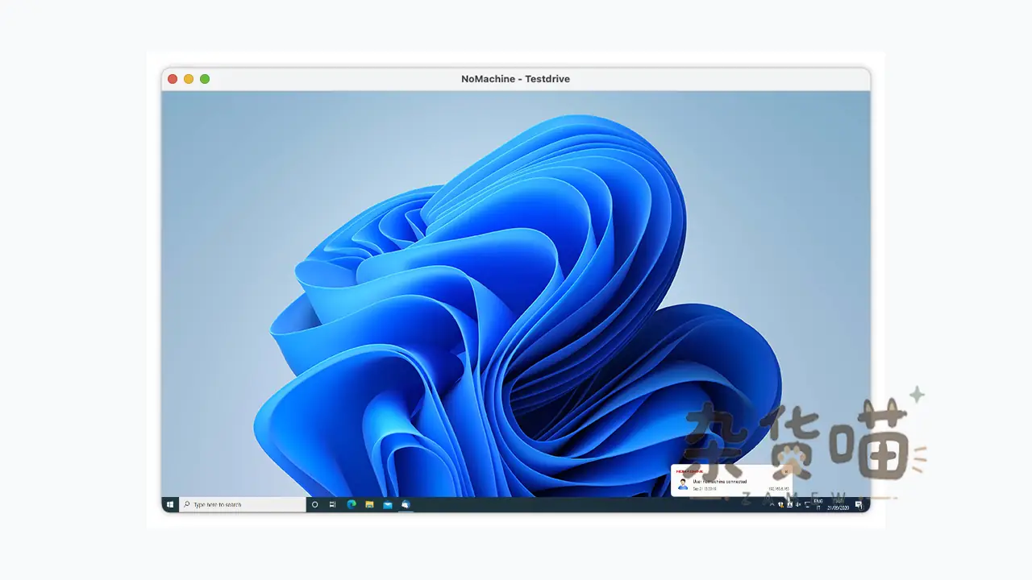This screenshot has height=580, width=1032.
Task: Open Cortana from the taskbar
Action: click(x=314, y=504)
